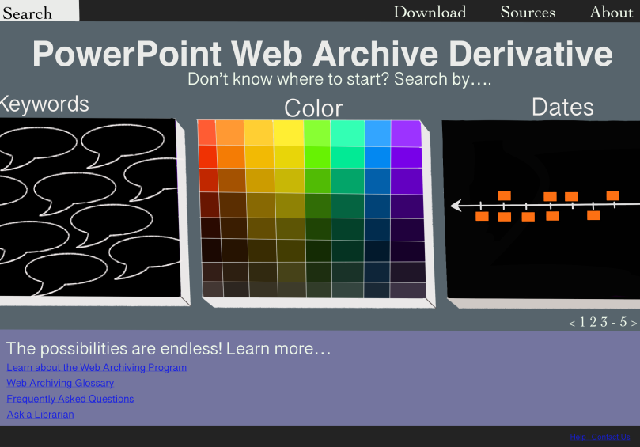Screen dimensions: 640x447
Task: Click the PowerPoint Web Archive Derivative title
Action: (x=323, y=54)
